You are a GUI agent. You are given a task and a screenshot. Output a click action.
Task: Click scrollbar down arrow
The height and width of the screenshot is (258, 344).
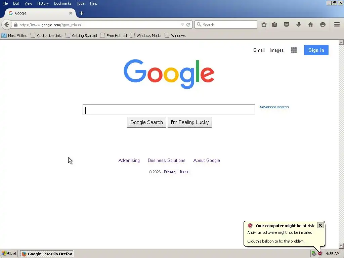(341, 246)
